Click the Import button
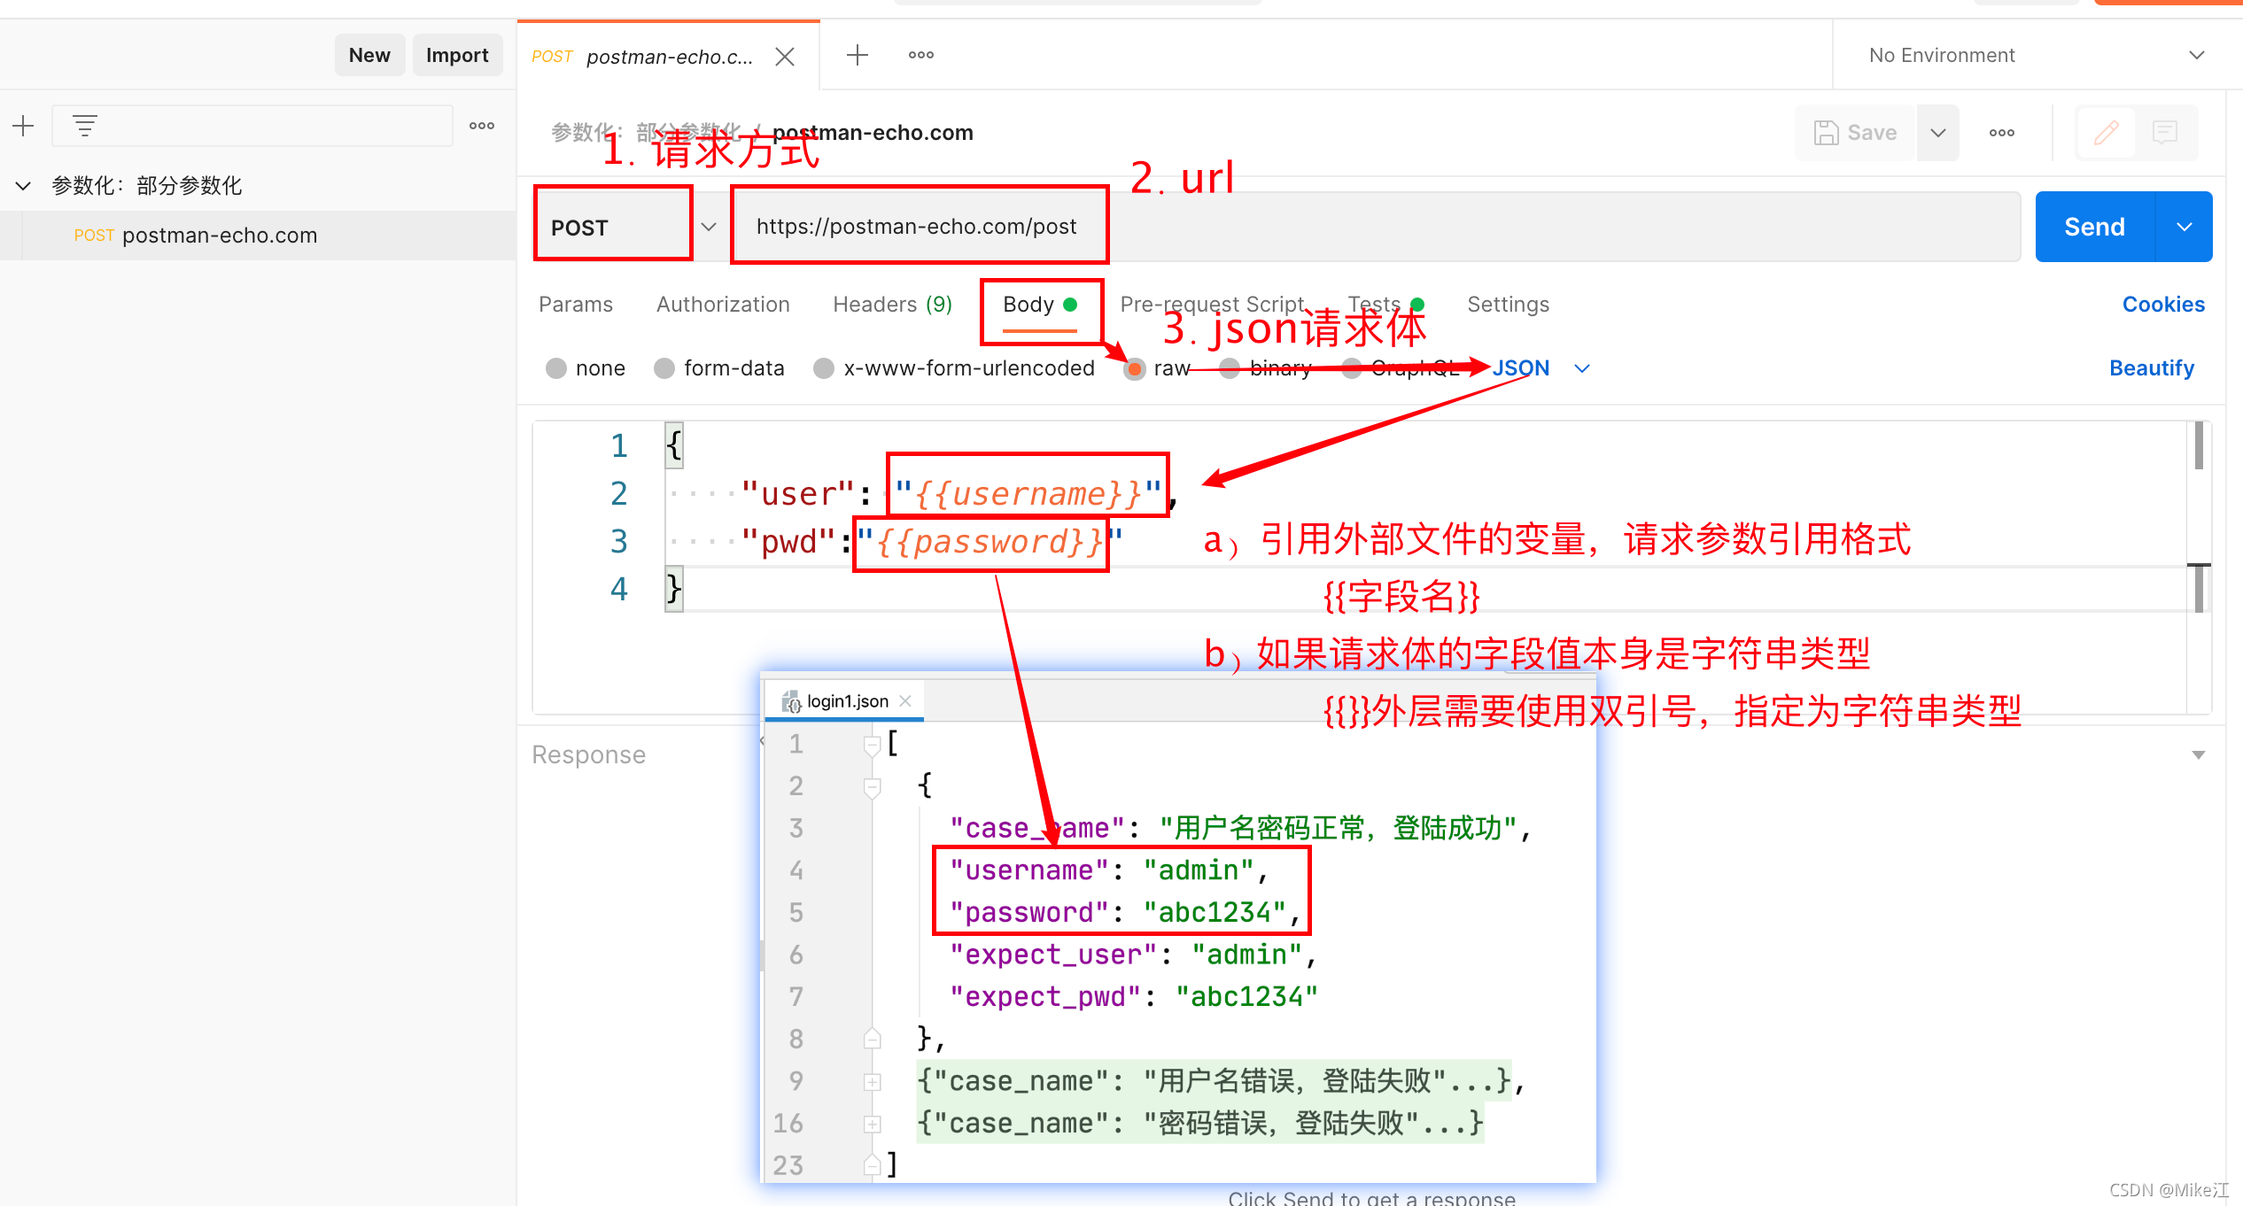The height and width of the screenshot is (1206, 2243). click(x=457, y=55)
